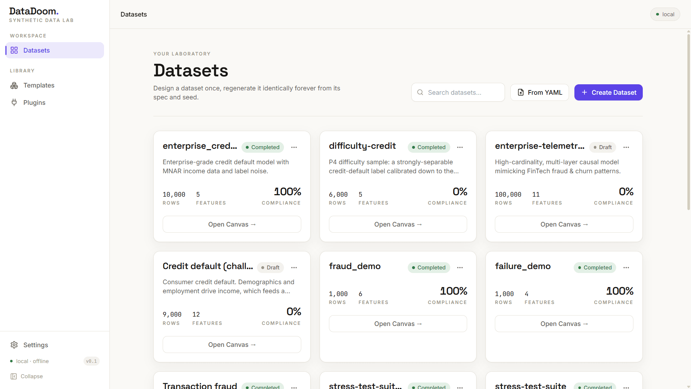691x389 pixels.
Task: Focus the Search datasets field
Action: (458, 93)
